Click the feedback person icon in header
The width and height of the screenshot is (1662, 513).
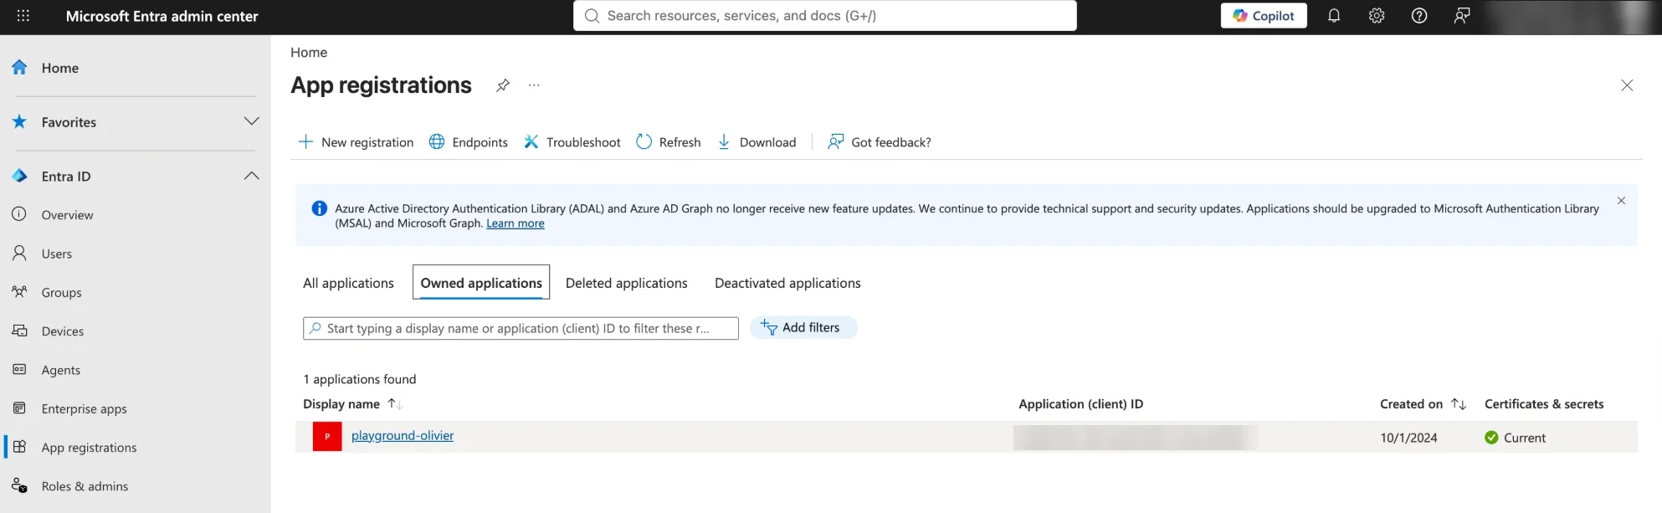click(x=1462, y=16)
